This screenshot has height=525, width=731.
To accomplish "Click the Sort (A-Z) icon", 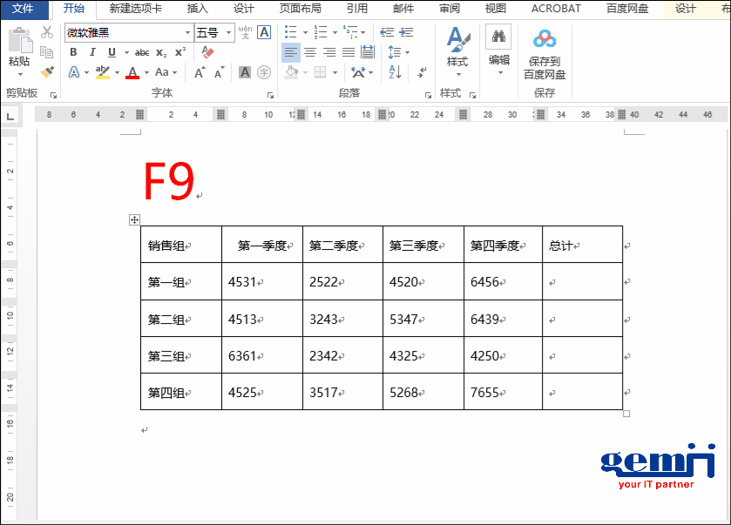I will click(395, 72).
